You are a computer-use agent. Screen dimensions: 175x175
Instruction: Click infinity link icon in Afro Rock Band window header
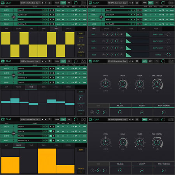tap(84, 3)
